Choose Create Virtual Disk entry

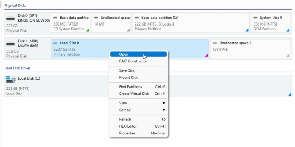coord(138,94)
